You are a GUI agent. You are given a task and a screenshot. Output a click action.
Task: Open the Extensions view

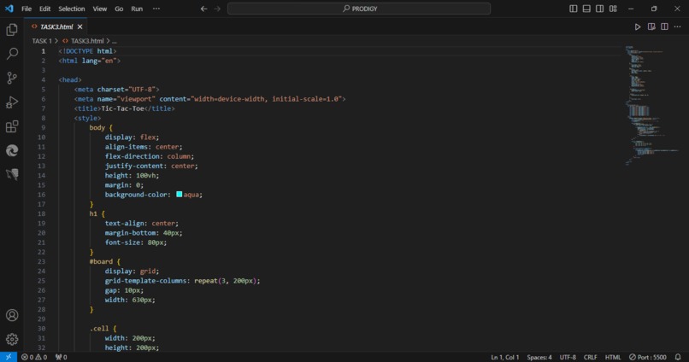[12, 126]
